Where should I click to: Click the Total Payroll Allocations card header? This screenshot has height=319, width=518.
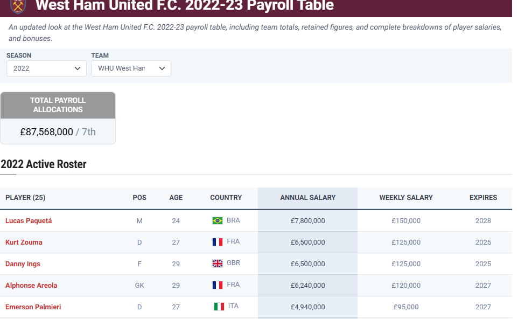[x=58, y=105]
